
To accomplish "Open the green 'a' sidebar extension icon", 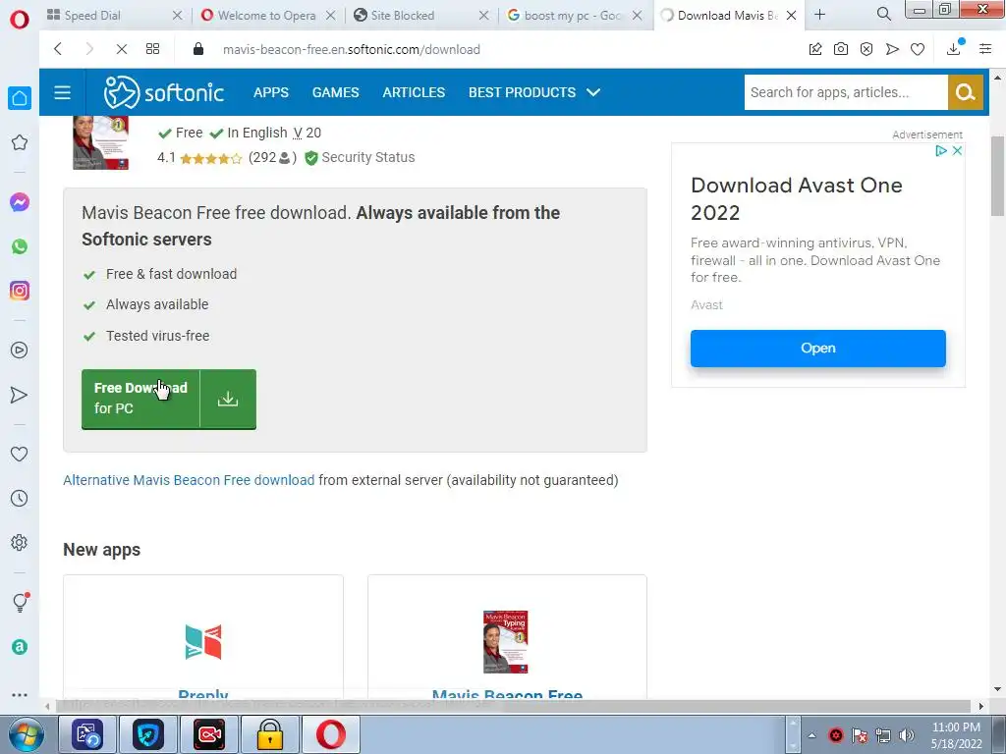I will pos(20,647).
